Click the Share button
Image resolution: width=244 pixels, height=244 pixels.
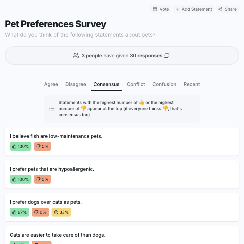(x=227, y=9)
